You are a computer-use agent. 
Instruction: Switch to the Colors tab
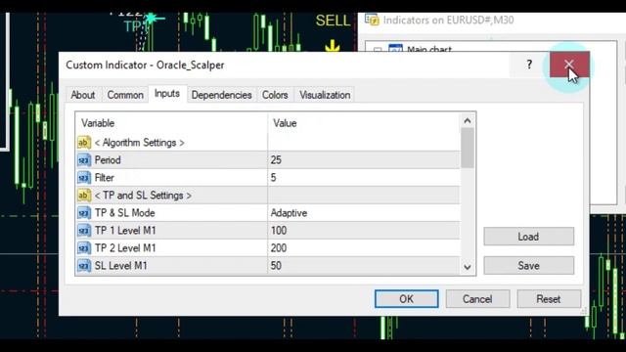tap(275, 95)
